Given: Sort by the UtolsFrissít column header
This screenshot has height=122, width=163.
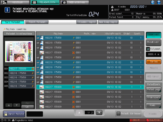Looking at the screenshot, I should (114, 34).
